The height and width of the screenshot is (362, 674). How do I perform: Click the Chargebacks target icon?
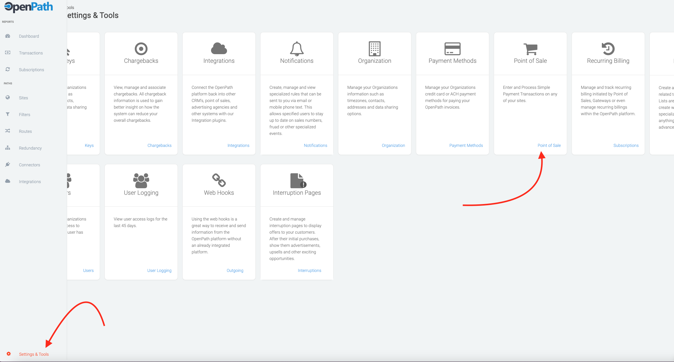(141, 49)
